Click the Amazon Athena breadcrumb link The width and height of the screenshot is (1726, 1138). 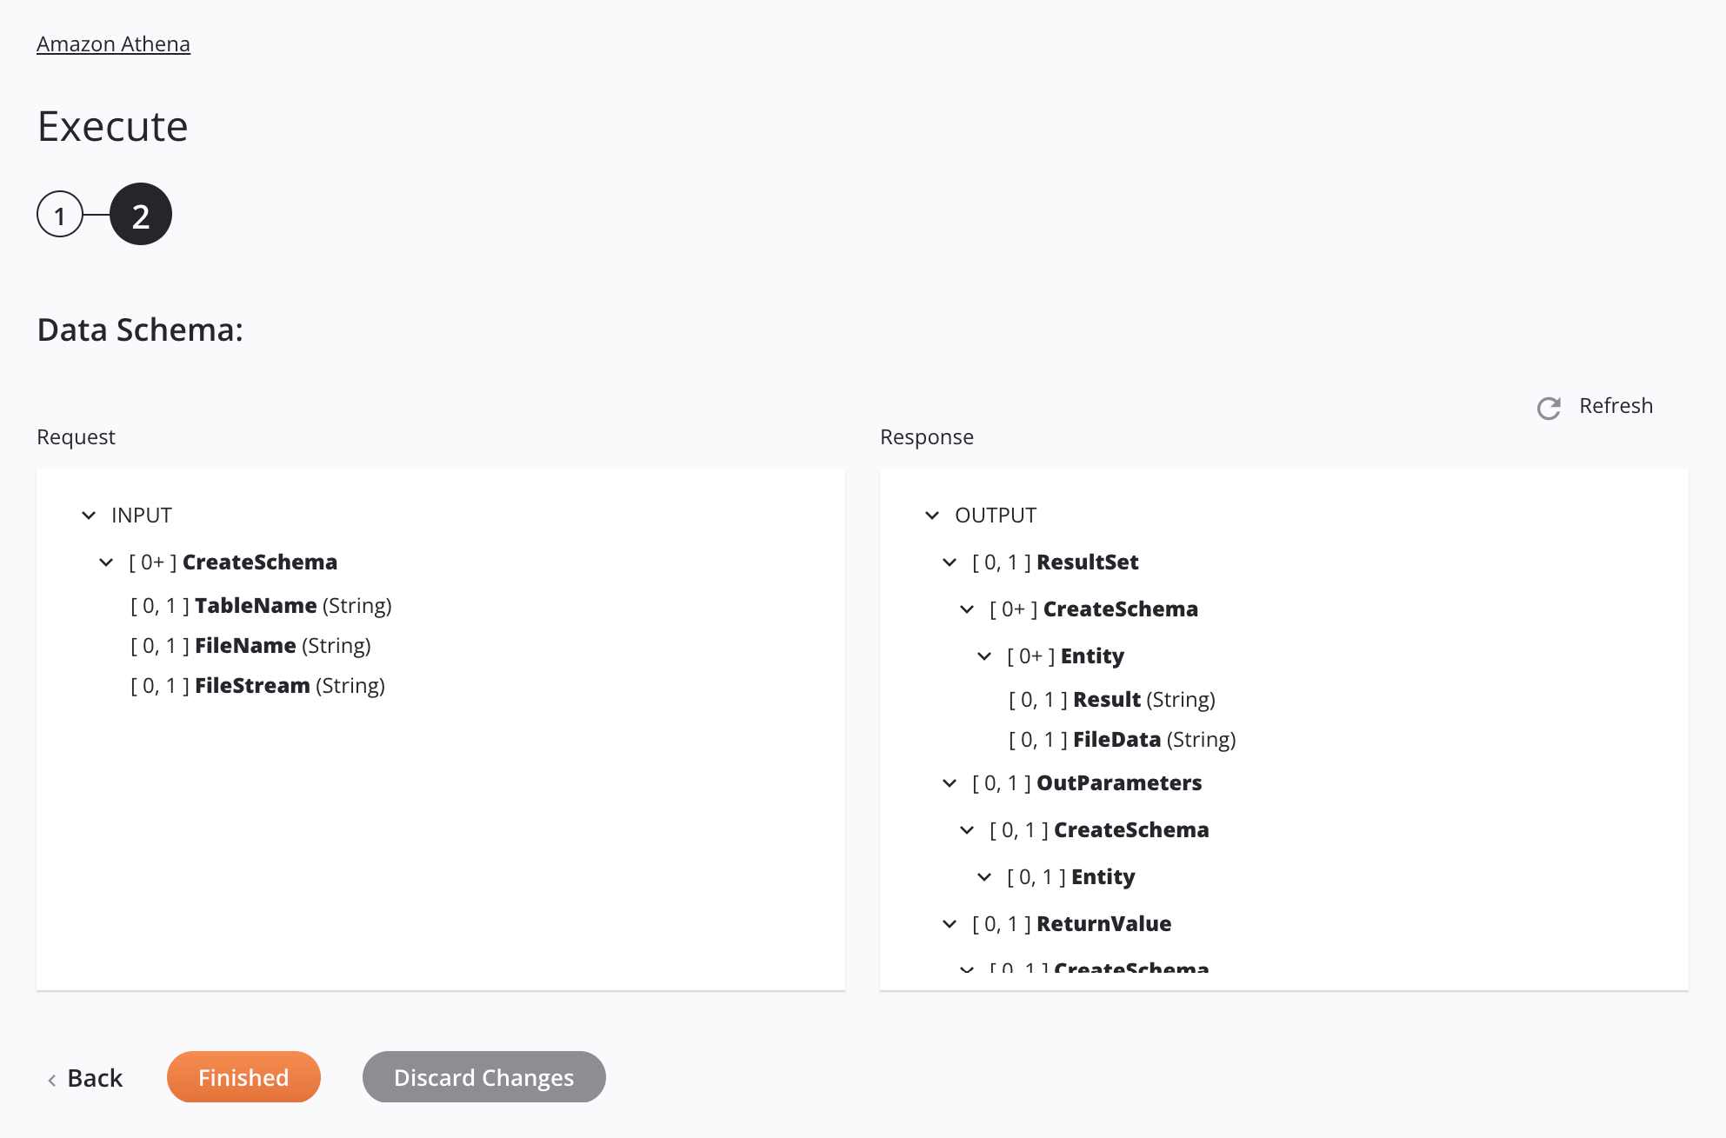[113, 43]
